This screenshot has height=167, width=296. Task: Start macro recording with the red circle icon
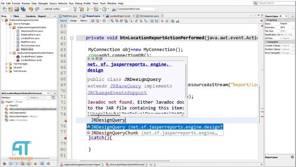(162, 21)
